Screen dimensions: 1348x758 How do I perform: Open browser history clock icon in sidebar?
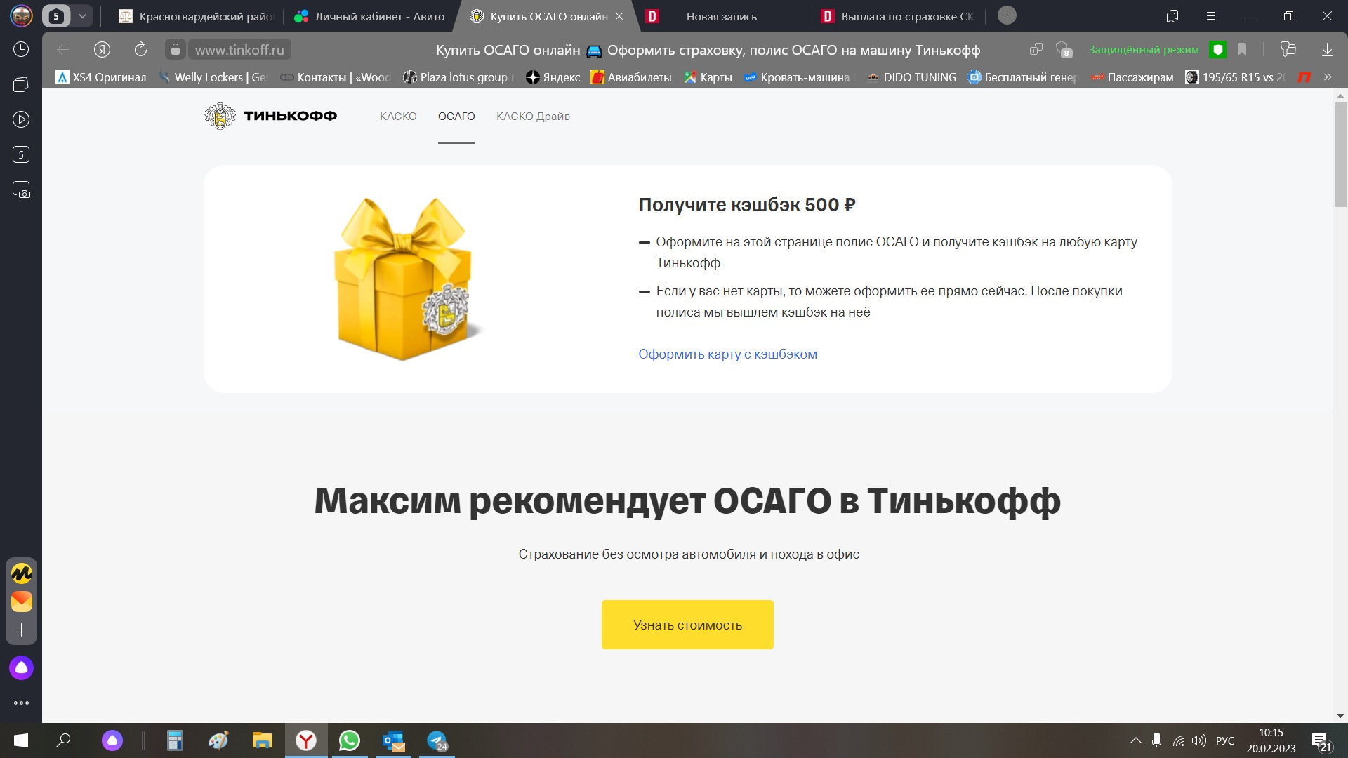click(21, 49)
